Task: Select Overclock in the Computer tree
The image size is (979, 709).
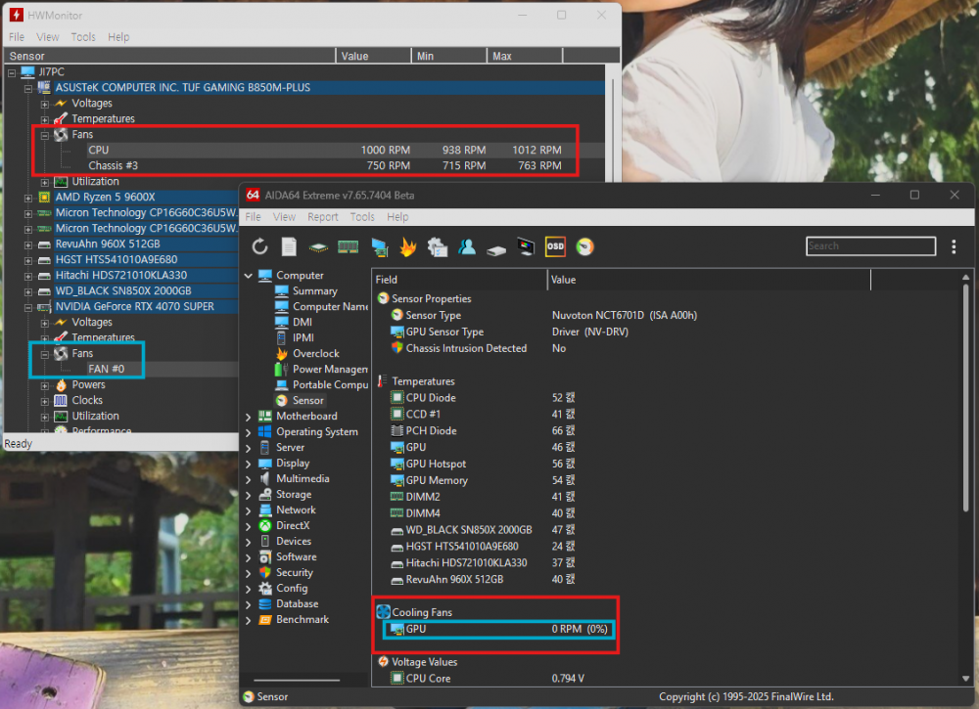Action: (315, 354)
